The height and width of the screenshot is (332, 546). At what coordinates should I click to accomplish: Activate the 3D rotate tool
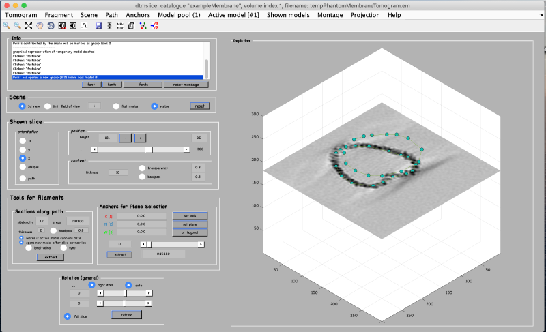[51, 25]
